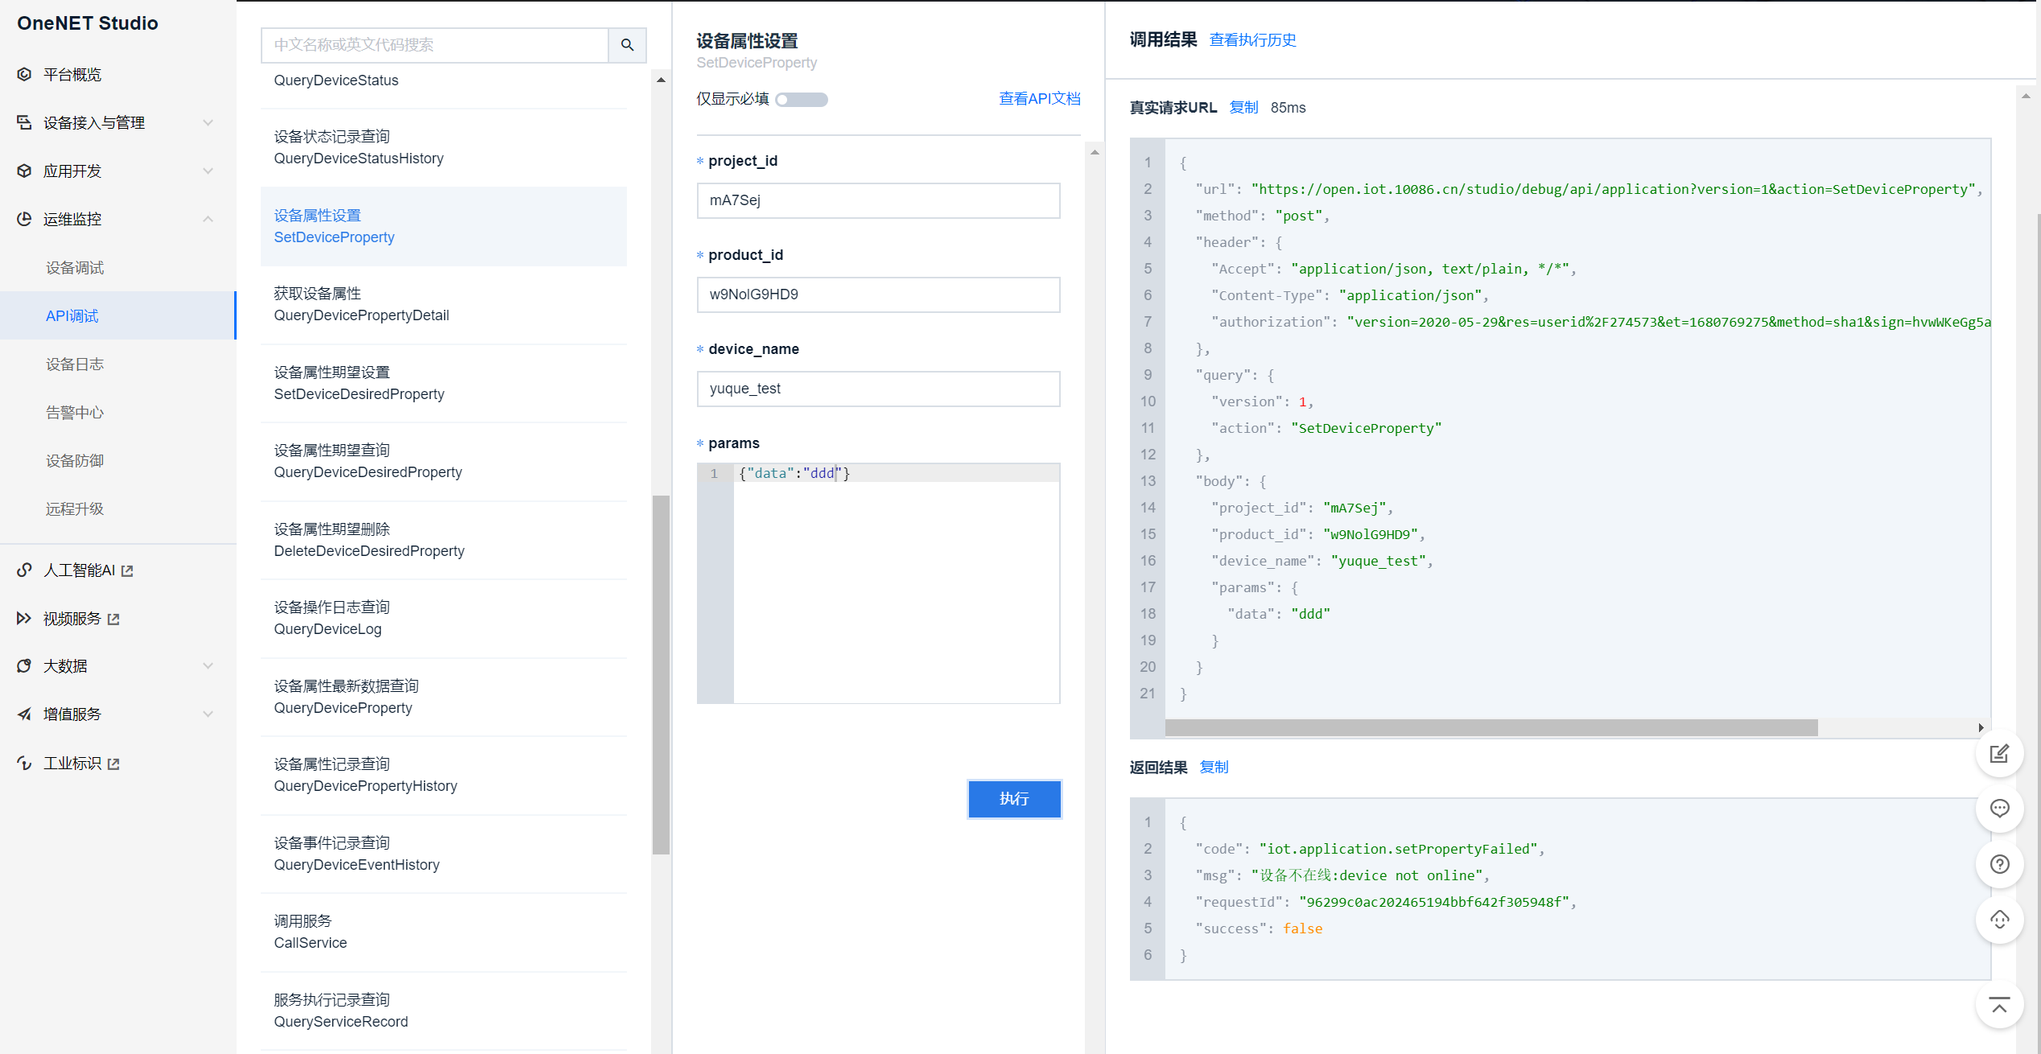Click the 执行 button
2041x1054 pixels.
tap(1014, 799)
